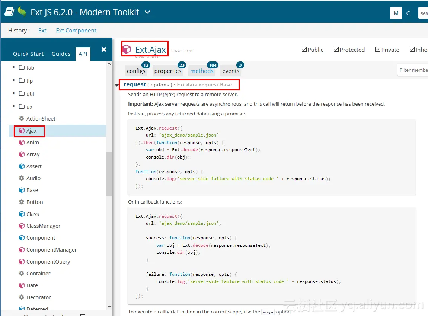Screen dimensions: 428x316
Task: Click the Sencha leaf logo
Action: [22, 12]
